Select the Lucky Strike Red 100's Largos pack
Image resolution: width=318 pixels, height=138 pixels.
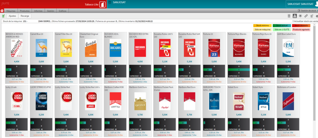coord(91,101)
